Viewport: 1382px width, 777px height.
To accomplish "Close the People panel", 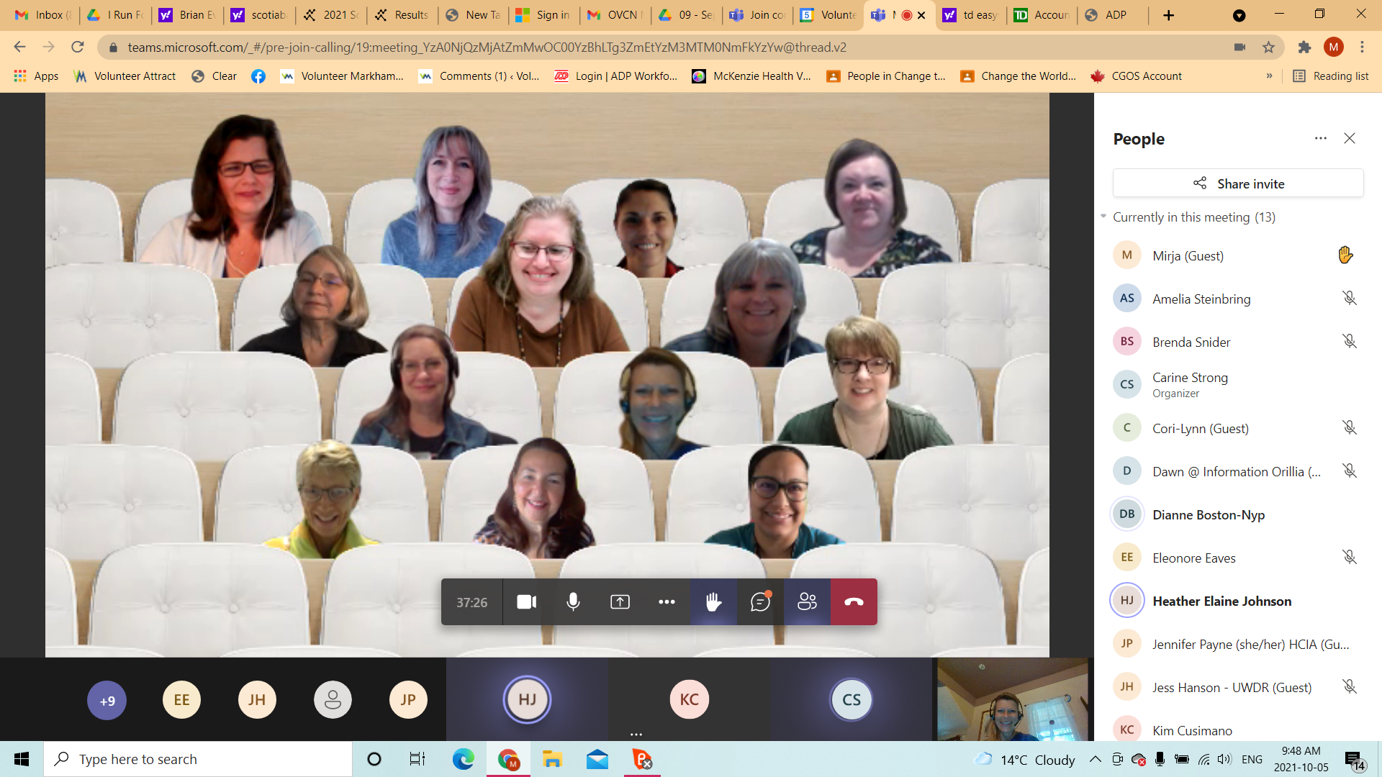I will tap(1350, 138).
